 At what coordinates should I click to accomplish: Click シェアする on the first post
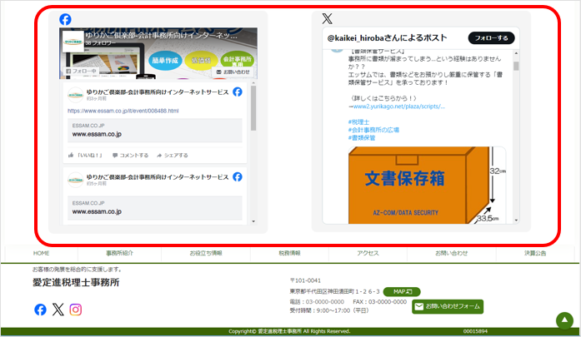point(173,156)
